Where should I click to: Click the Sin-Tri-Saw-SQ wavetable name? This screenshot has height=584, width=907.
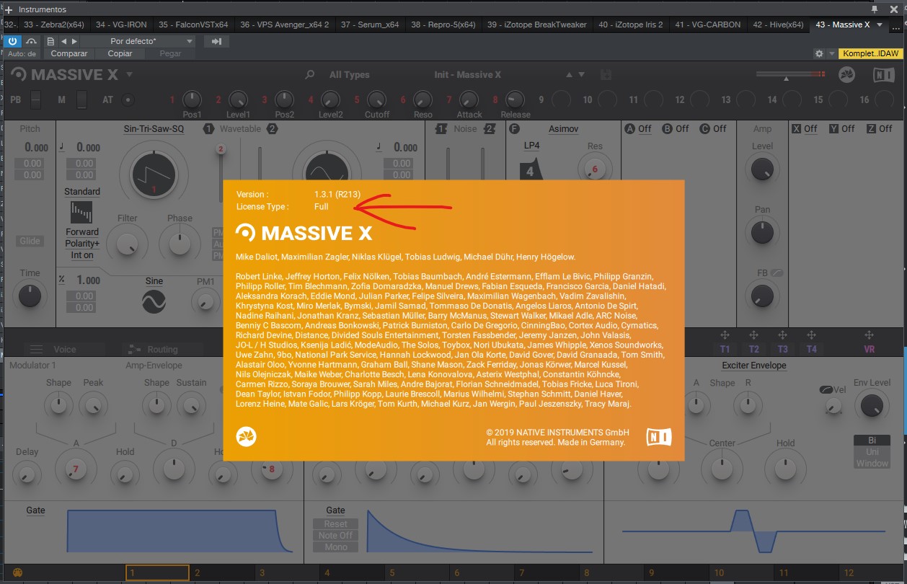(x=154, y=128)
